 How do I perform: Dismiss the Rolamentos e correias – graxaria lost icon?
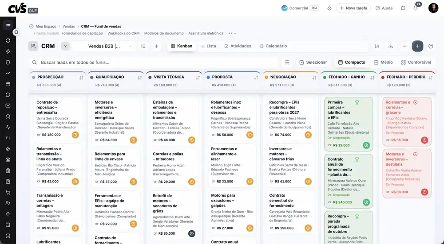tap(415, 102)
